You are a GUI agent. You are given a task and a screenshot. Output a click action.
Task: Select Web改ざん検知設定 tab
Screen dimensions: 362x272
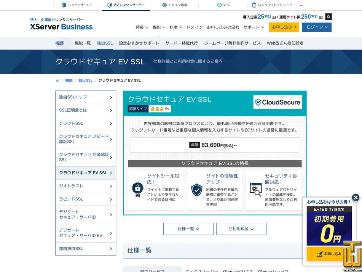[285, 43]
